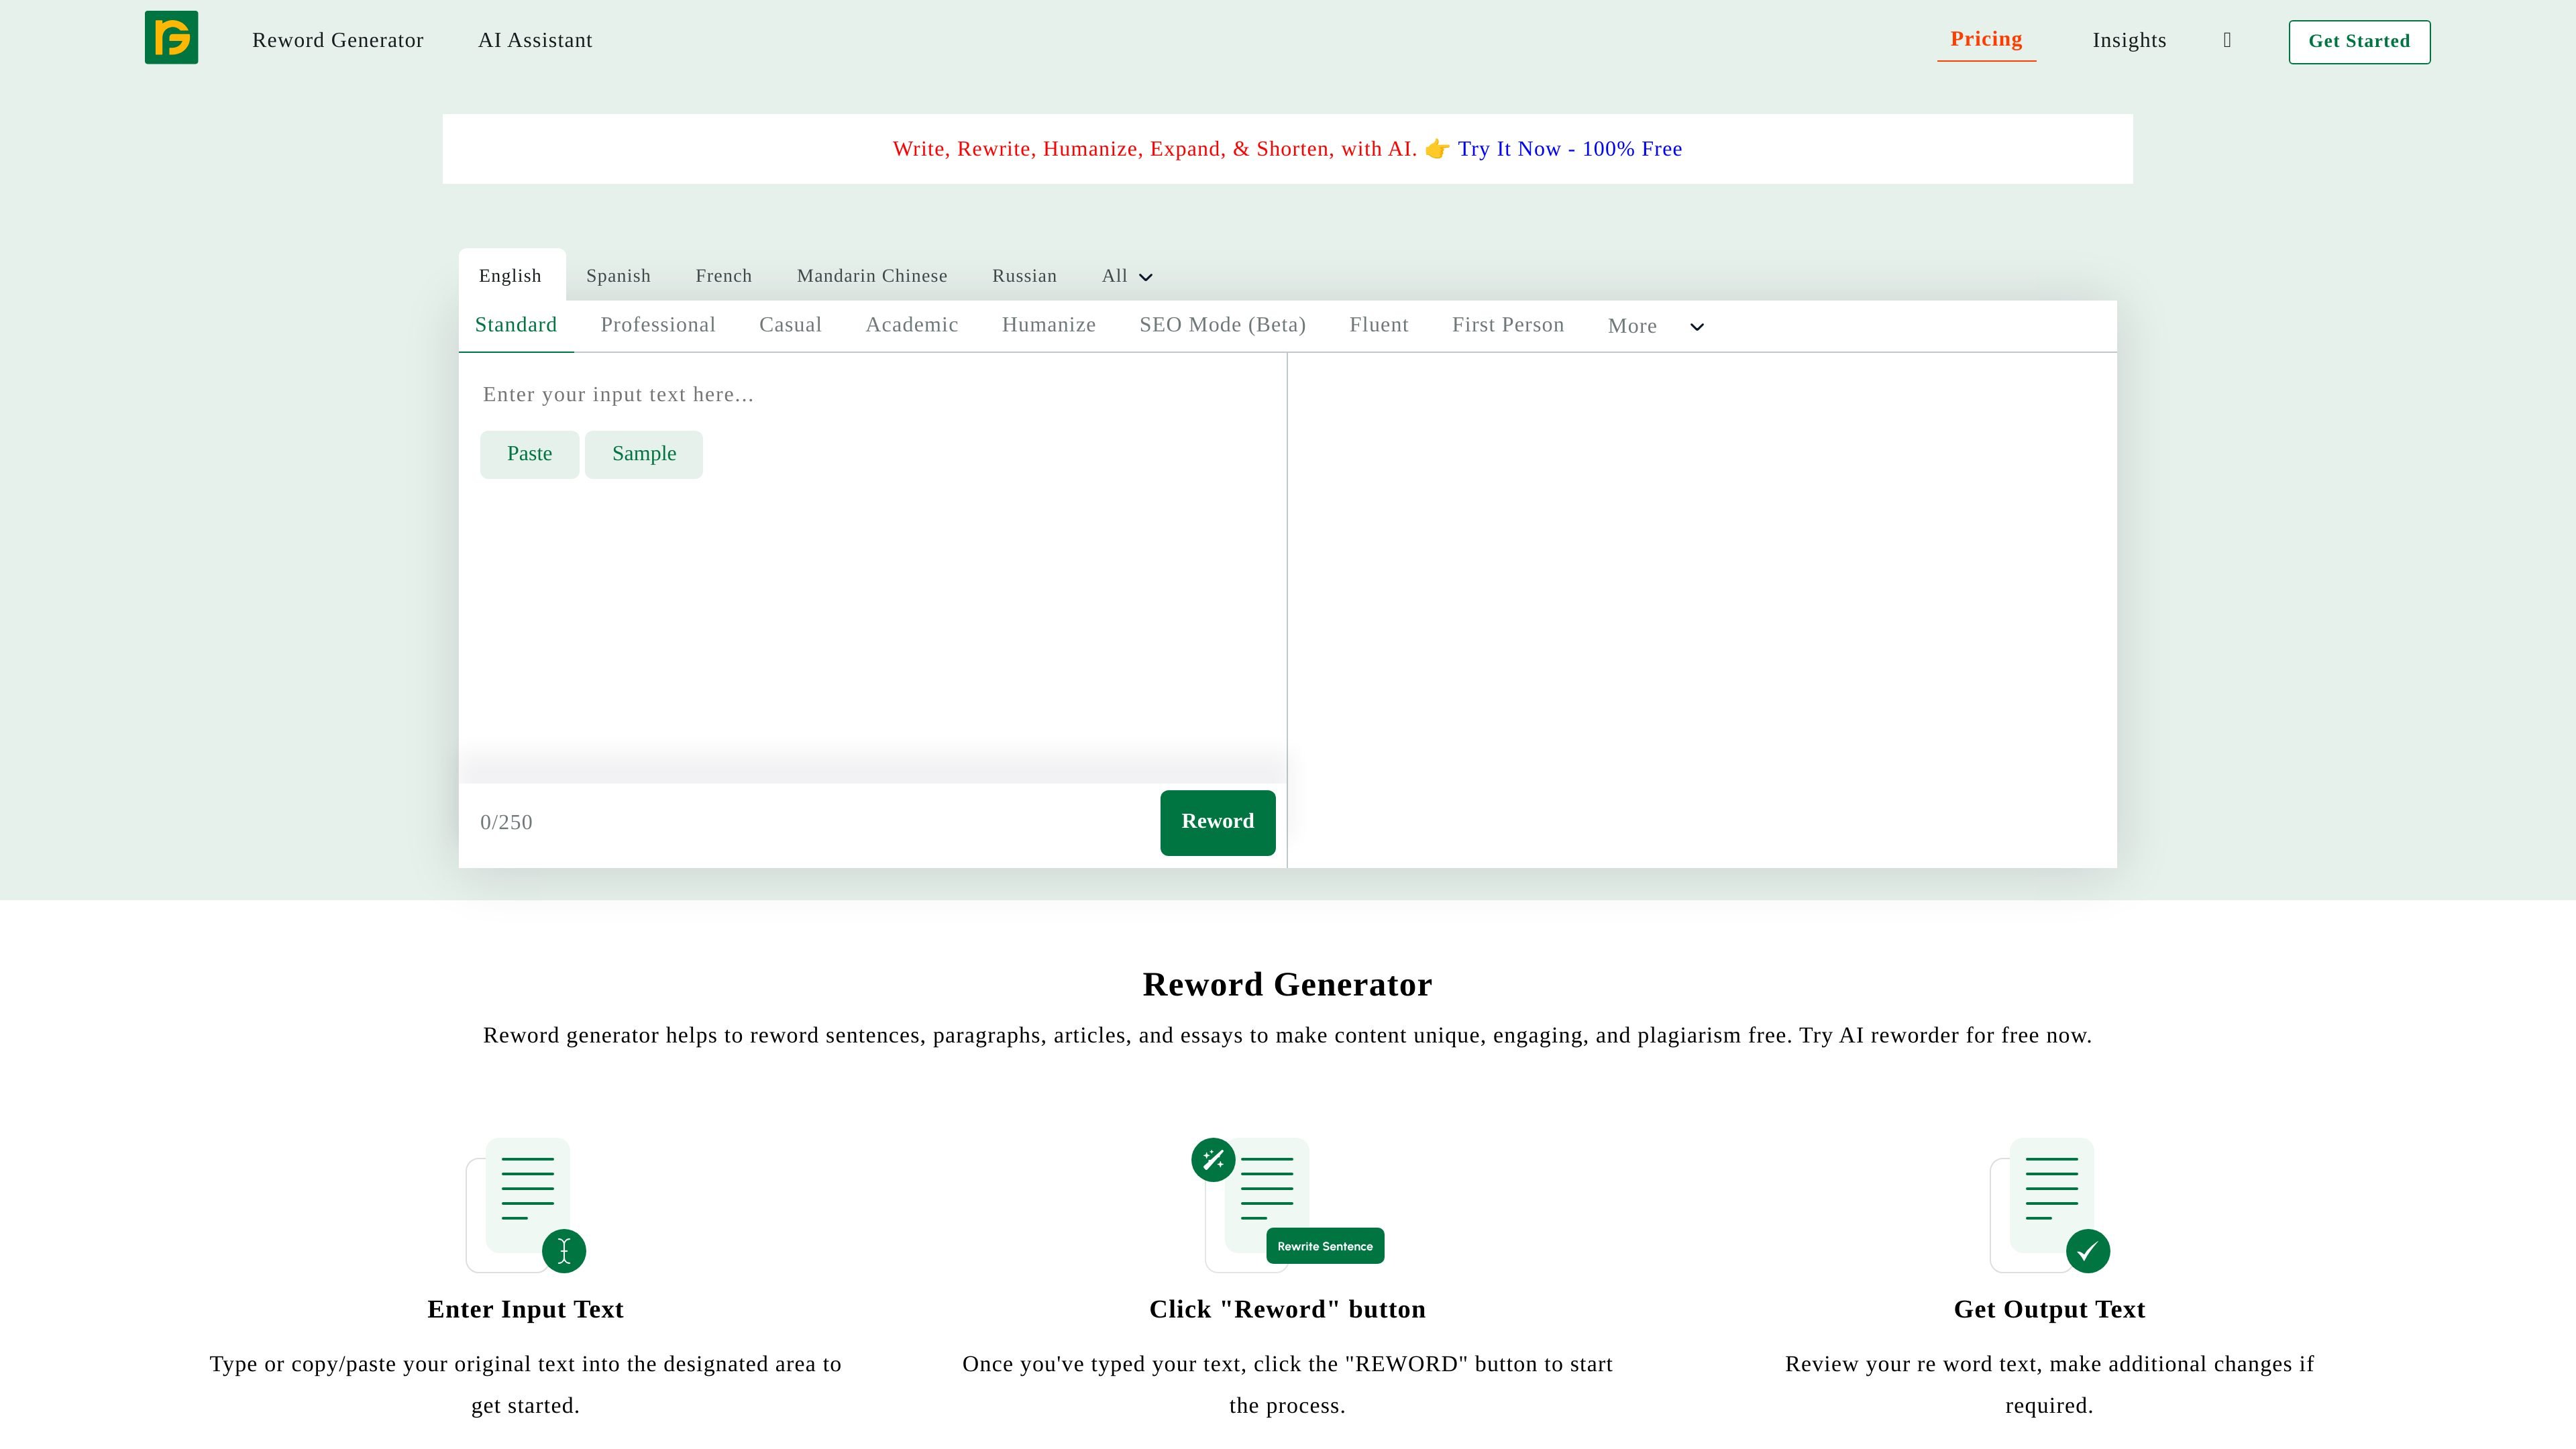This screenshot has height=1449, width=2576.
Task: Choose the Russian language tab
Action: (x=1024, y=276)
